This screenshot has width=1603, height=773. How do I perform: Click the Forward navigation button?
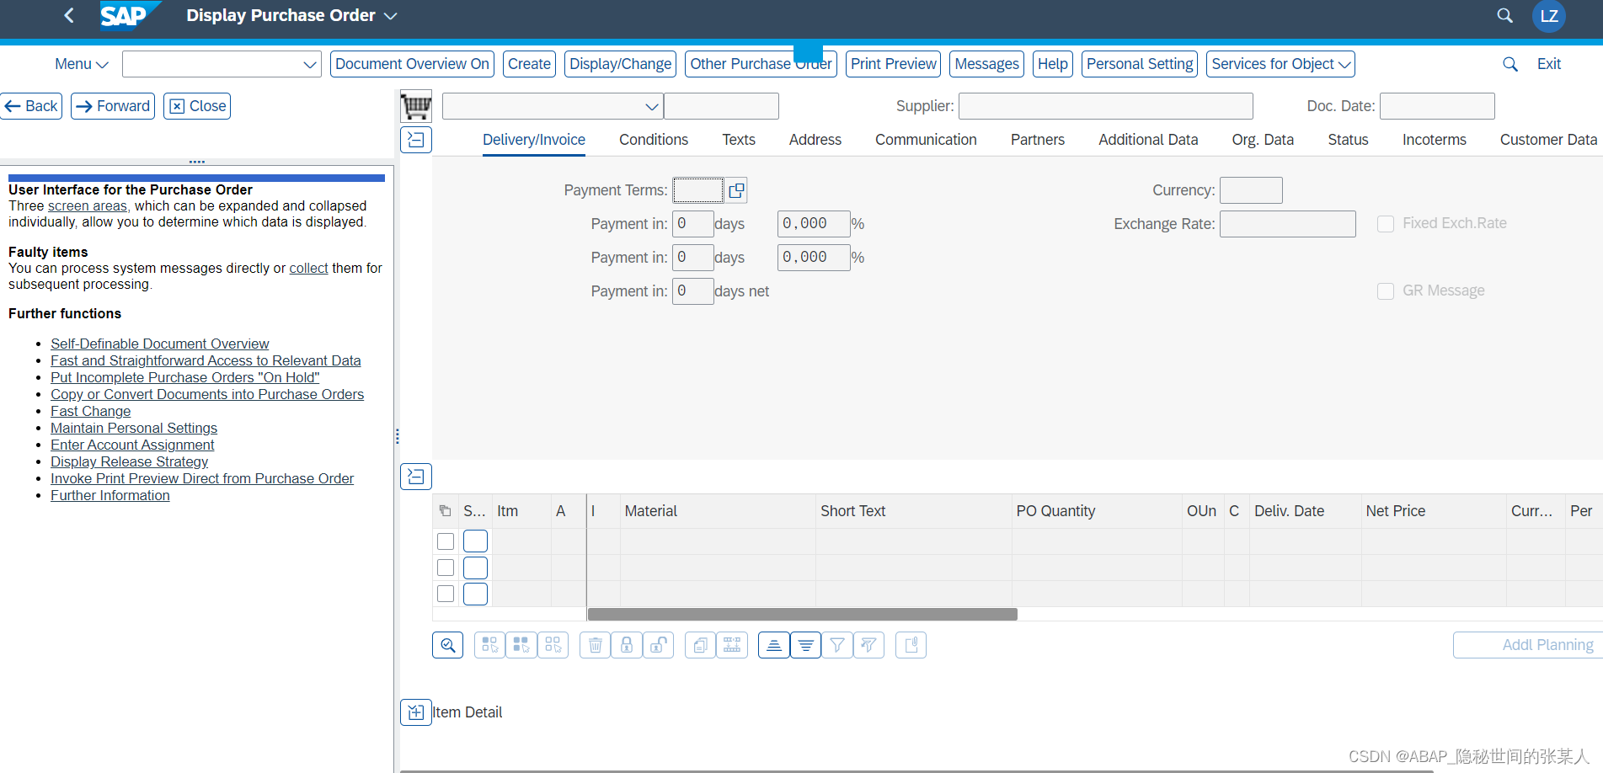point(113,106)
